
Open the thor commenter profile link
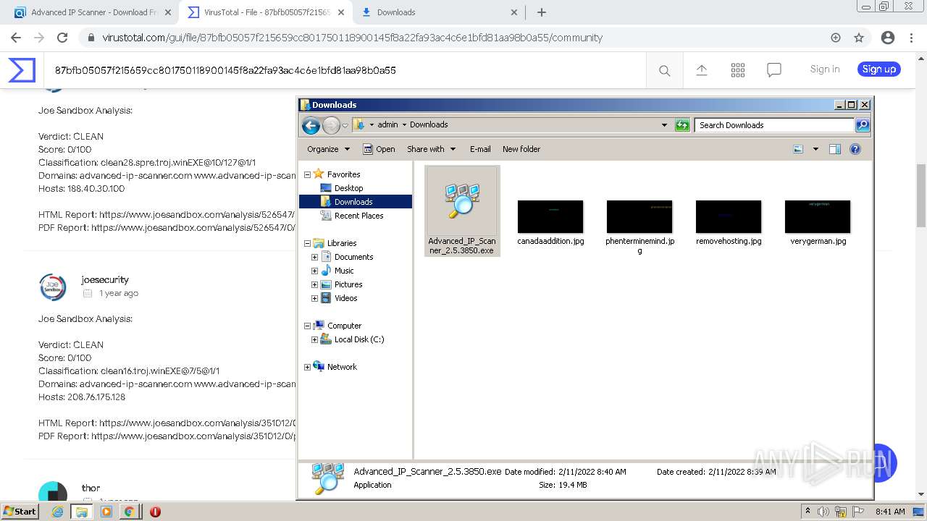(x=91, y=488)
